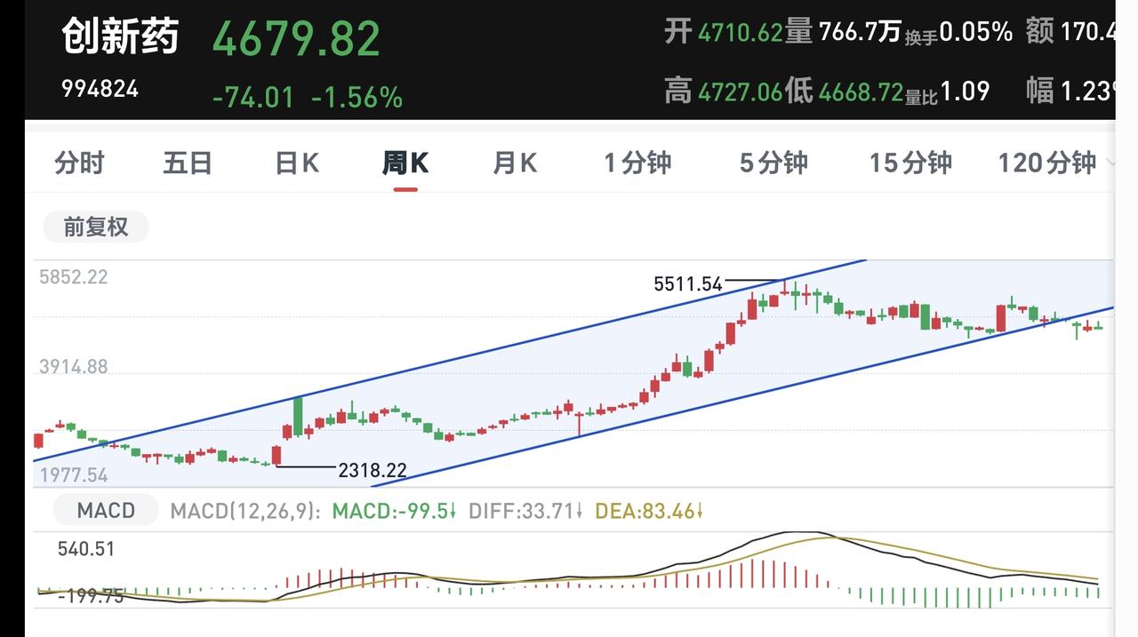Click the MACD:-99.5 value

[x=394, y=511]
